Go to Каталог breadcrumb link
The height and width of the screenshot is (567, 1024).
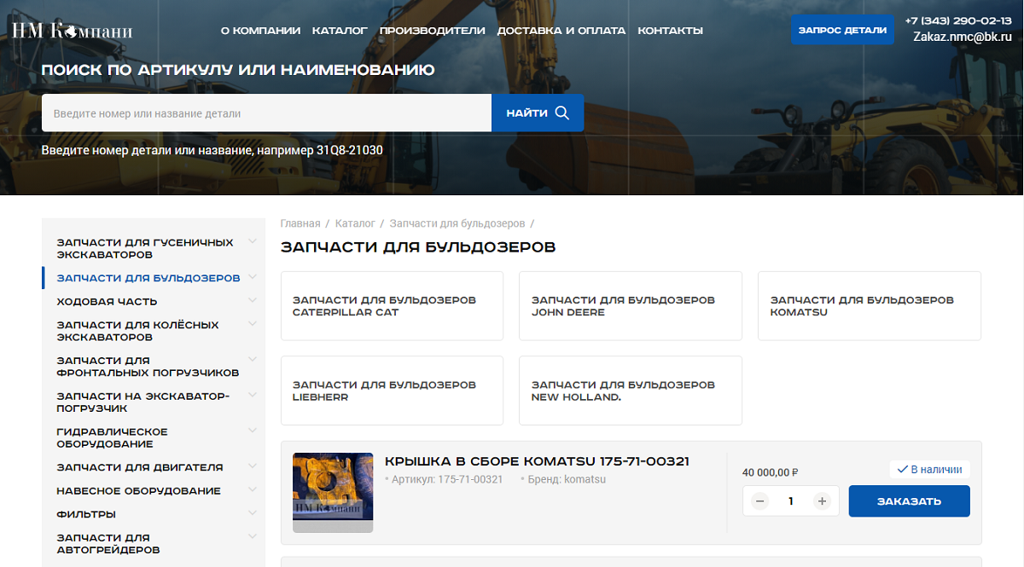355,223
